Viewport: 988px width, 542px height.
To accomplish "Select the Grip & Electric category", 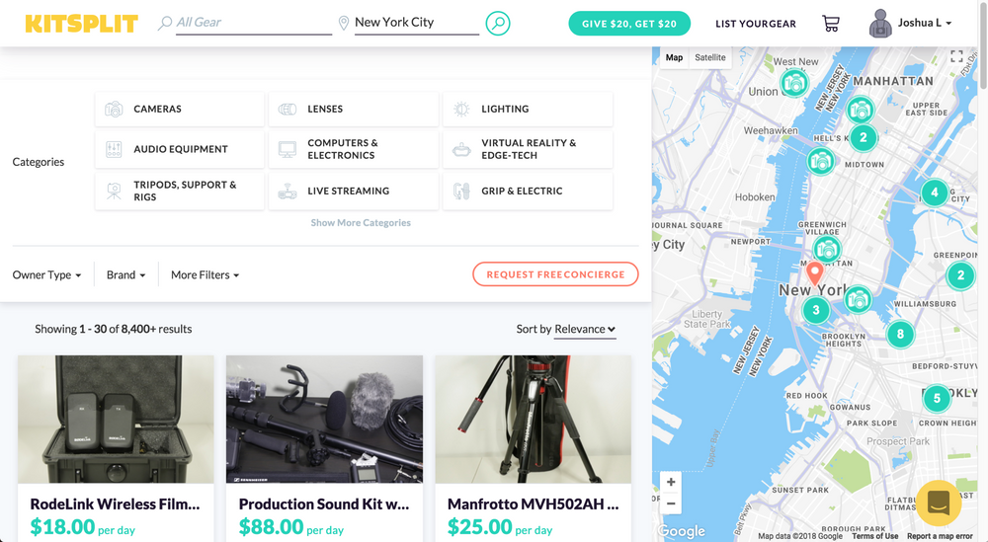I will [x=528, y=191].
